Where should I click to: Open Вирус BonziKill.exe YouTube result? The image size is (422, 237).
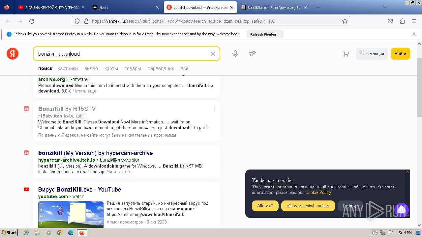point(80,190)
